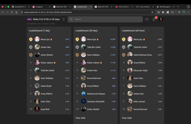Switch to the Gmail notifications tab
191x124 pixels.
[x=145, y=7]
